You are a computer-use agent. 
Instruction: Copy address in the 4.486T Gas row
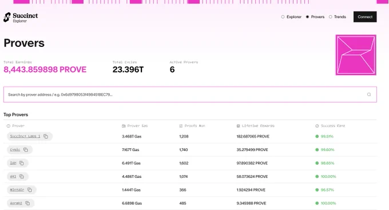point(22,176)
